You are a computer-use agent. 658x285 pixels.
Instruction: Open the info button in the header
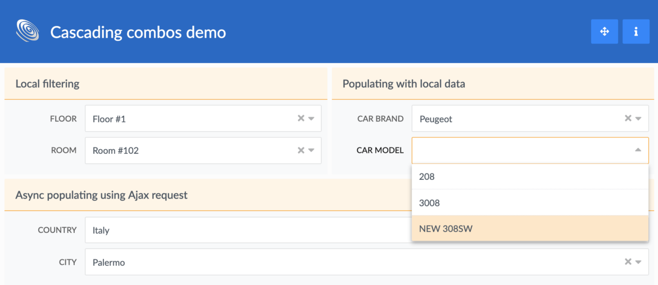[x=636, y=32]
